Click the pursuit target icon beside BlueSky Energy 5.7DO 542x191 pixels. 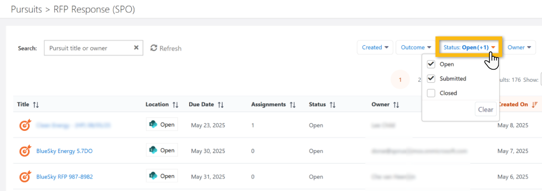pos(25,151)
